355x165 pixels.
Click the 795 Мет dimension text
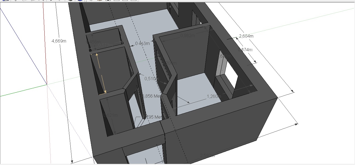coord(154,117)
